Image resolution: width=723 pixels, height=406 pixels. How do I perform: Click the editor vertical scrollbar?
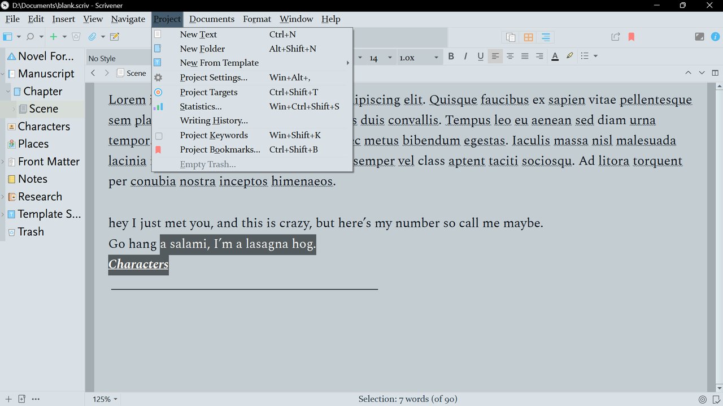tap(719, 237)
